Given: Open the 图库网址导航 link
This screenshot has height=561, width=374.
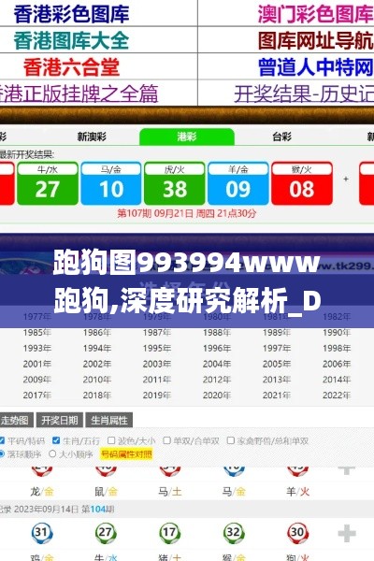Looking at the screenshot, I should (316, 40).
